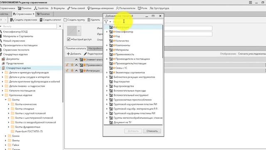Click Добавить with plus icon
266x150 pixels.
[x=74, y=54]
